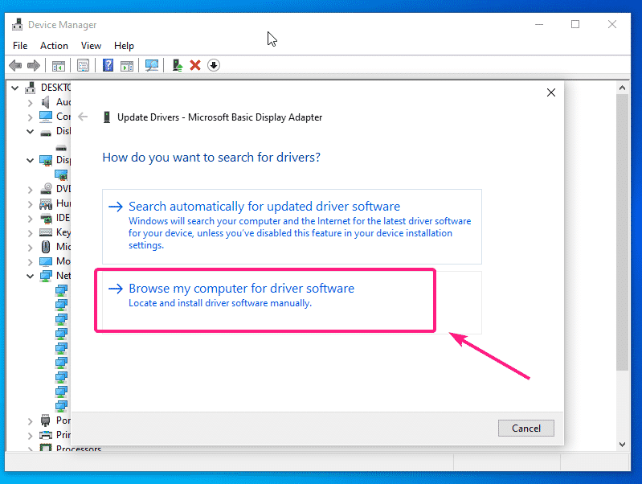This screenshot has height=484, width=642.
Task: Collapse the DESKTOP root tree node
Action: click(x=15, y=88)
